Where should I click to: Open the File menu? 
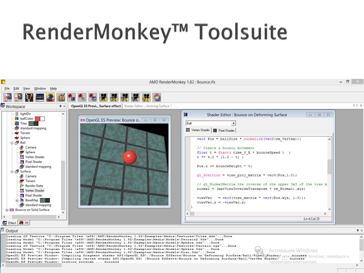[x=7, y=89]
